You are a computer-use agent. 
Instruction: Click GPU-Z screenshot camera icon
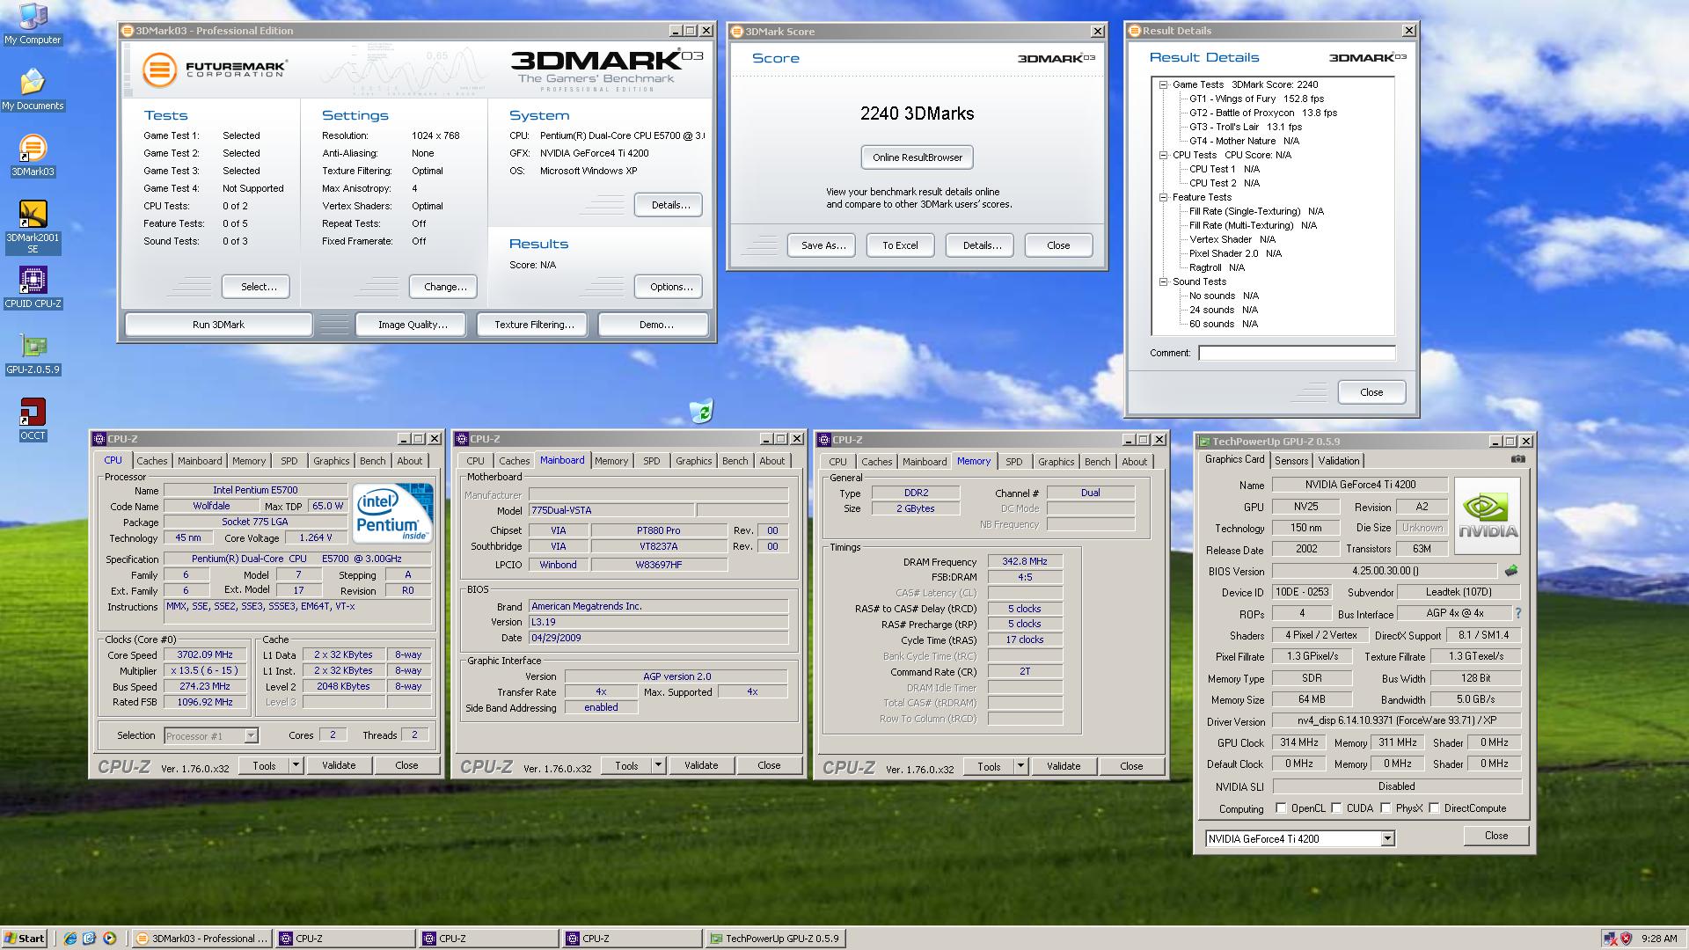(1518, 459)
